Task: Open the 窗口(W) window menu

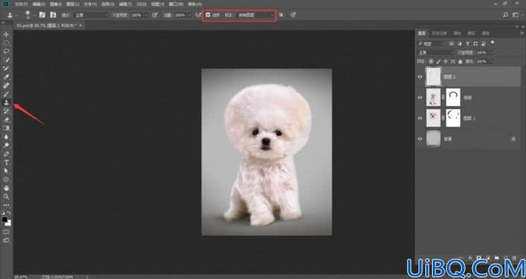Action: [177, 4]
